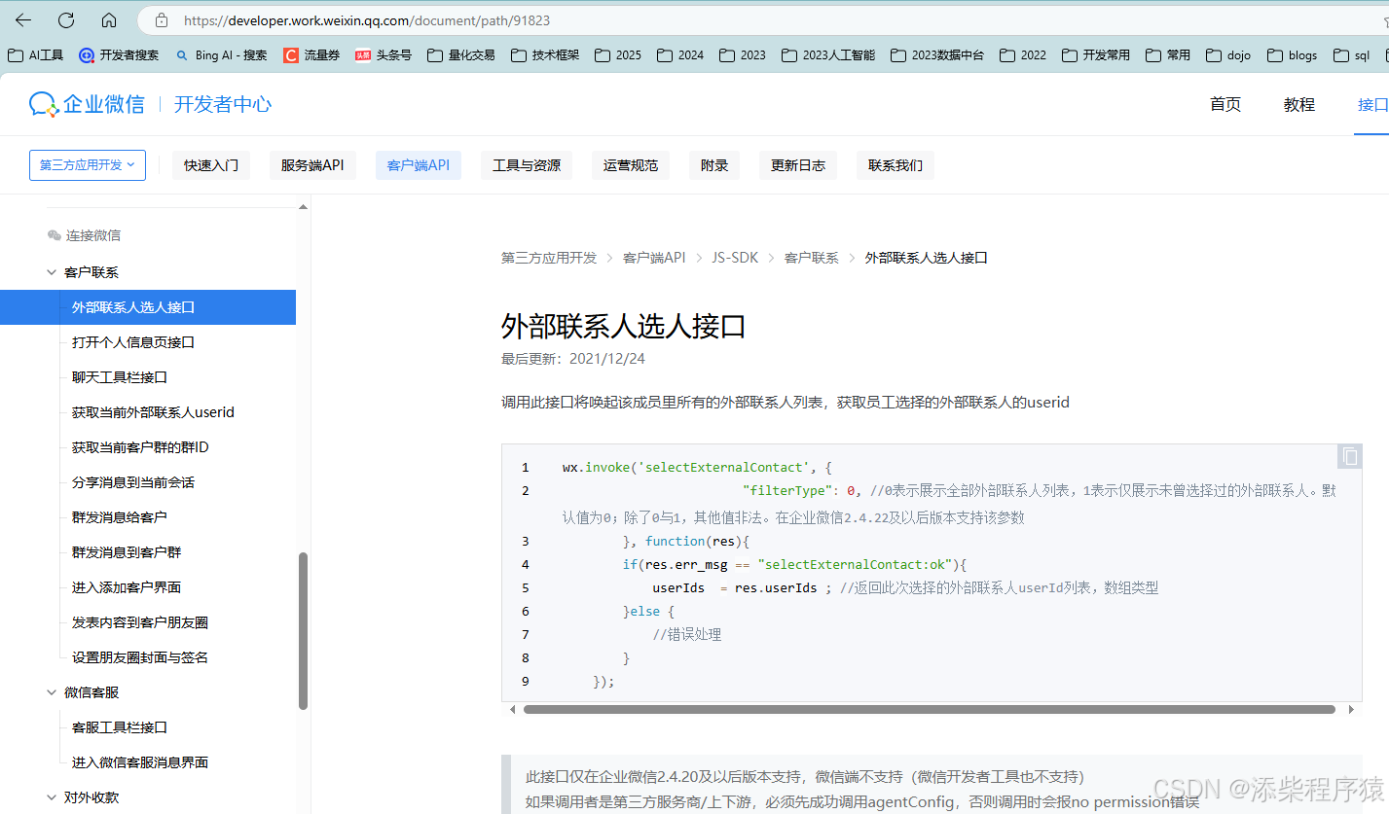Collapse the 对外收款 sidebar section

point(52,797)
